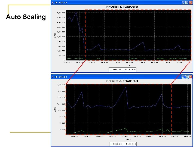
Task: Close the top ifInOctet chart window
Action: pos(191,3)
